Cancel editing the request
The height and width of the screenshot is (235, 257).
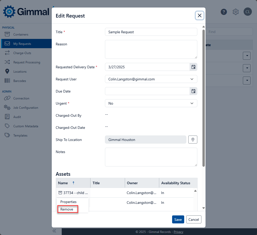click(193, 220)
